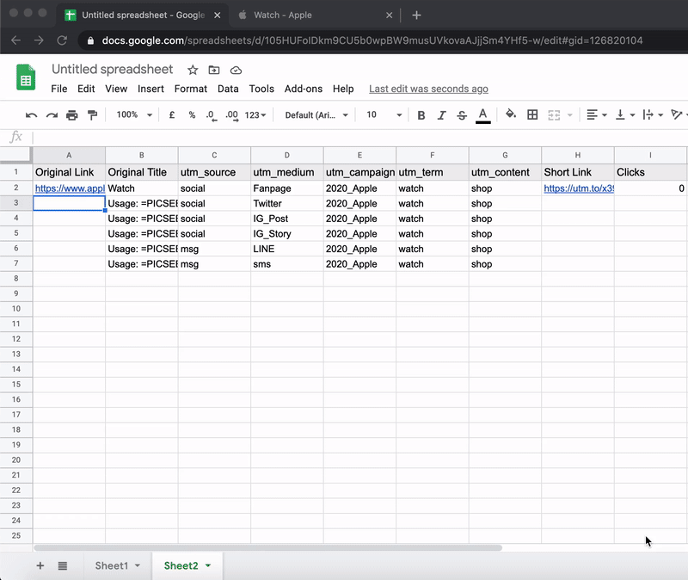
Task: Select the Paint format tool
Action: click(x=92, y=115)
